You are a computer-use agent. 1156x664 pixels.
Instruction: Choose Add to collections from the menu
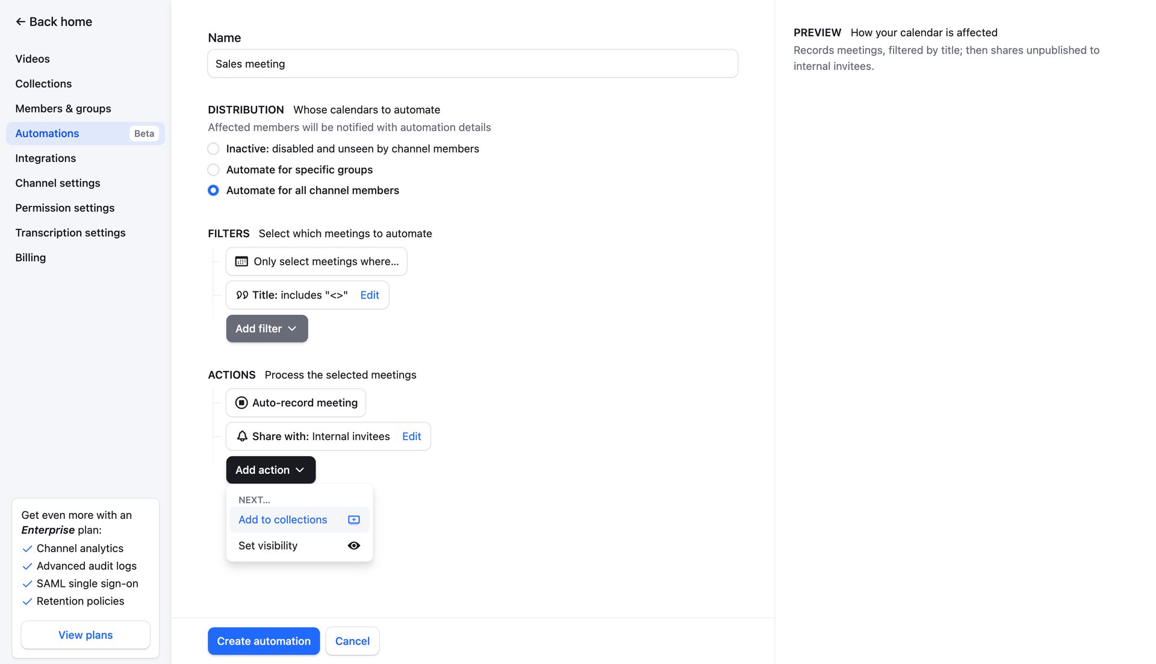(x=283, y=520)
